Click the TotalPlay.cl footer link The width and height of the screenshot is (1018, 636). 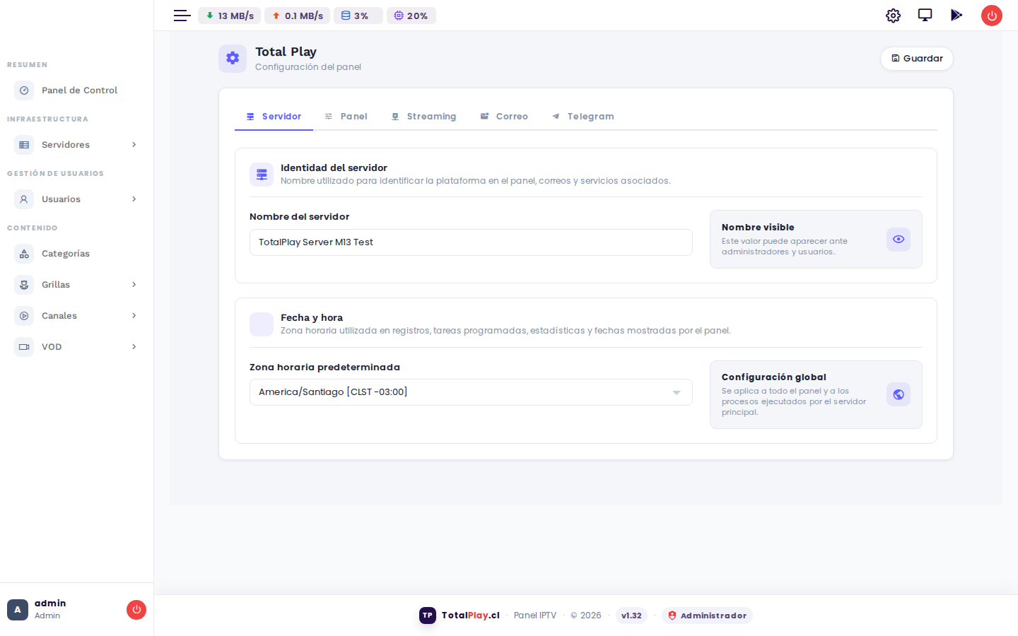(x=471, y=616)
